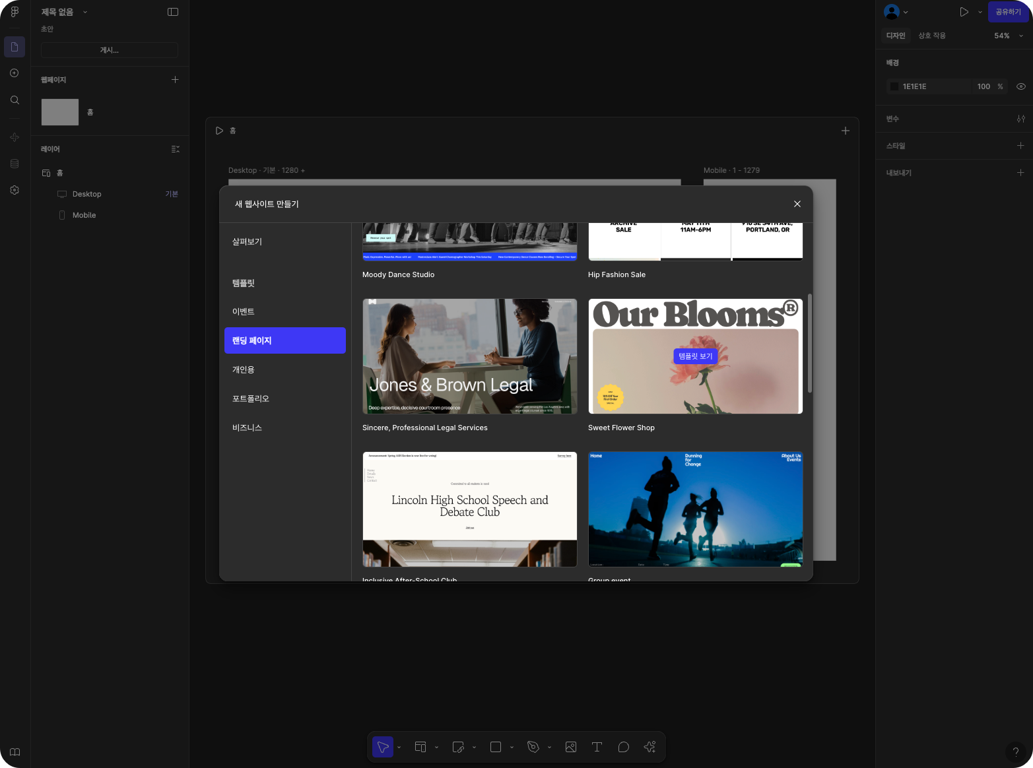Click the play preview icon in top bar
1033x768 pixels.
click(964, 12)
